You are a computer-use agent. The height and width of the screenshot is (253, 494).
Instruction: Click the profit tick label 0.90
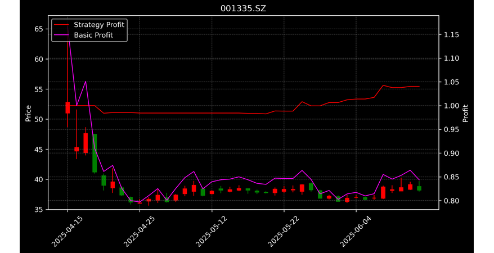click(x=451, y=153)
